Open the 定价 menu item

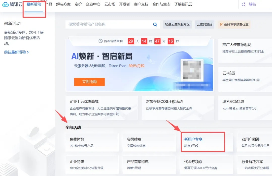[78, 4]
